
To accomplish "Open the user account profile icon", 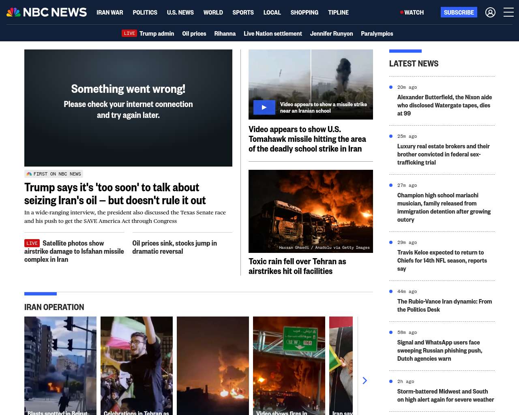I will point(490,13).
